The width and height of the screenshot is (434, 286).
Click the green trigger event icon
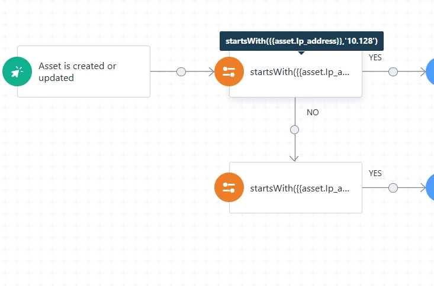17,71
